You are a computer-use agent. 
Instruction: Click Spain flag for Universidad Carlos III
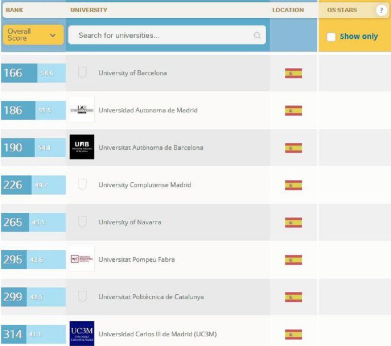pyautogui.click(x=294, y=334)
